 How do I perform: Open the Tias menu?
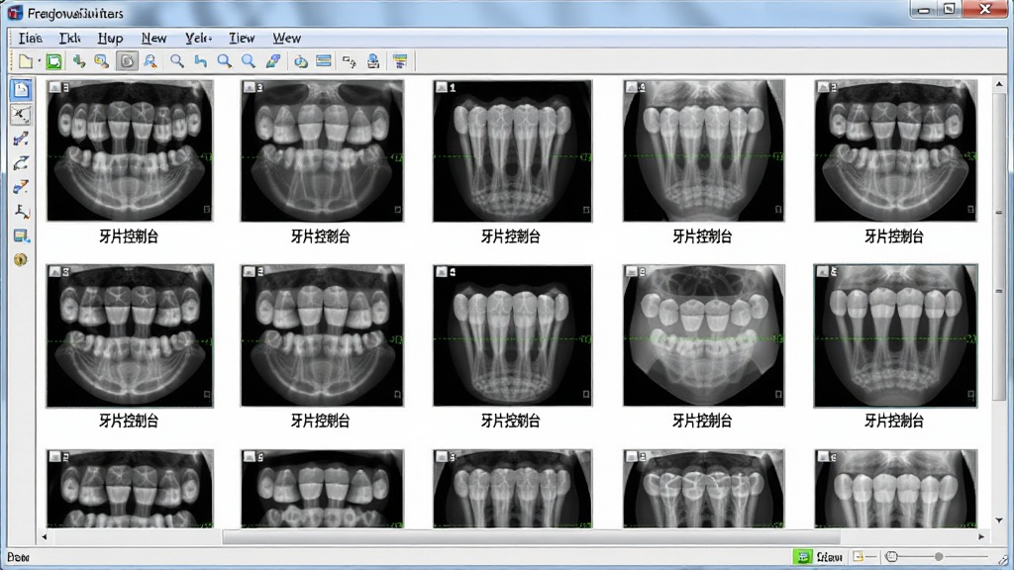pos(31,39)
